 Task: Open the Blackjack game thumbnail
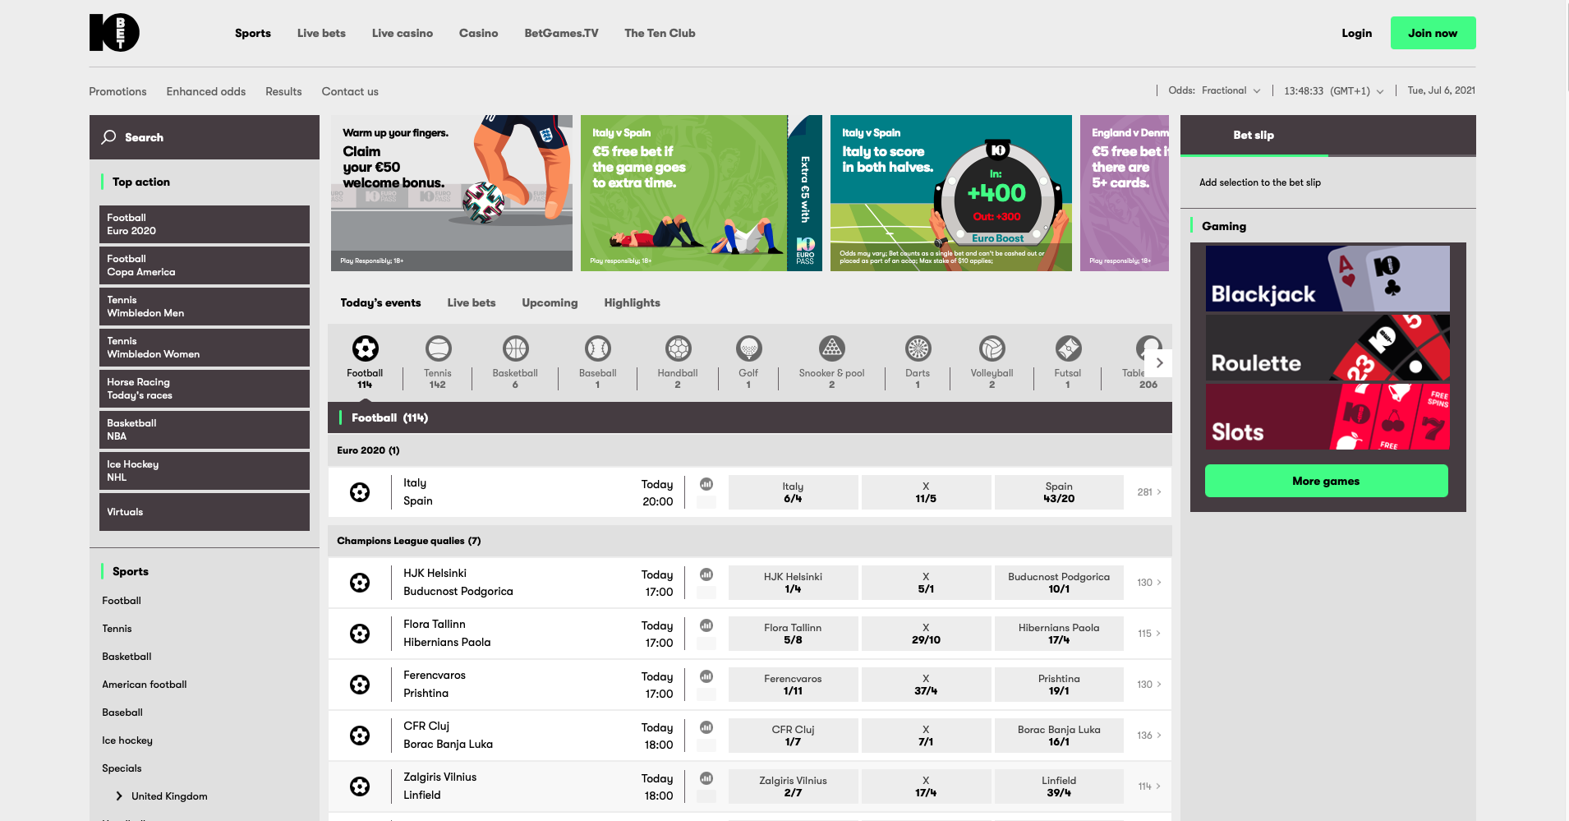click(x=1327, y=279)
